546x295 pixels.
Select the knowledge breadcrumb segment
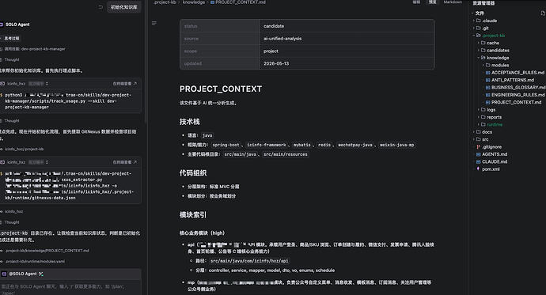point(194,2)
